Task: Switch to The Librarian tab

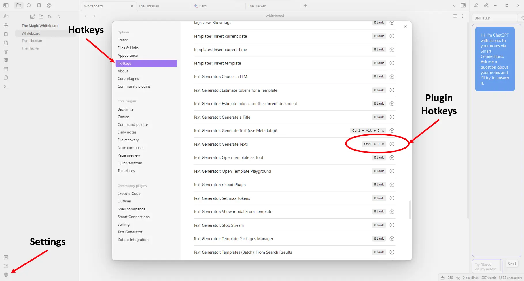Action: pyautogui.click(x=163, y=6)
